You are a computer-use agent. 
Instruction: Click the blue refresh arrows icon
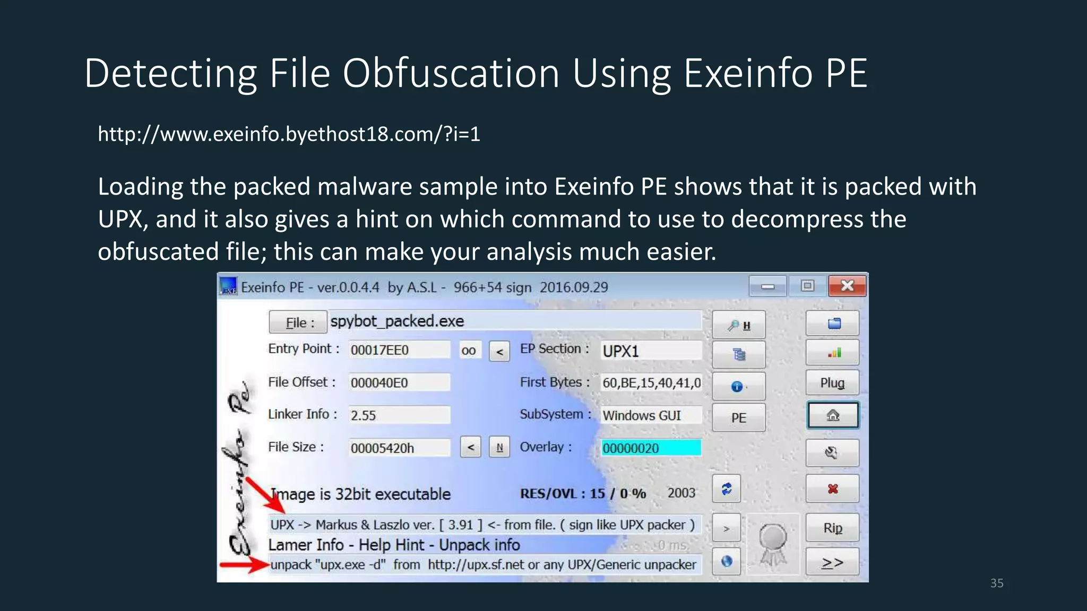pyautogui.click(x=726, y=488)
